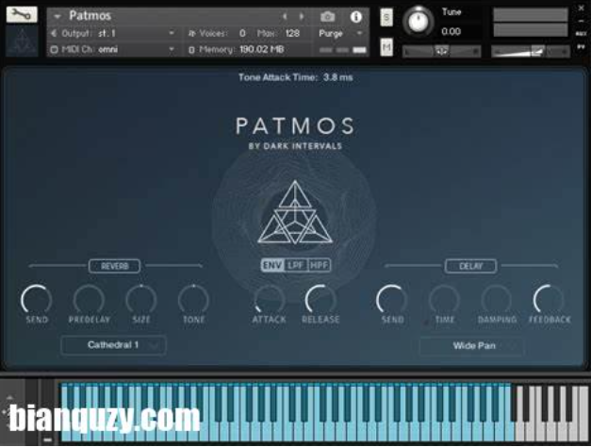Click the Voices count 0

pos(242,33)
